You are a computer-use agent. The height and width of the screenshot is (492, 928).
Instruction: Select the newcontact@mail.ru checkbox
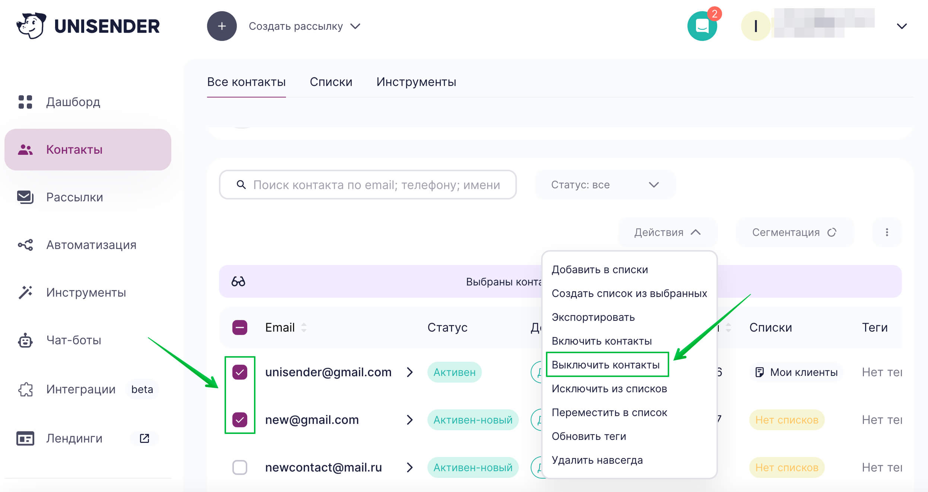point(240,467)
